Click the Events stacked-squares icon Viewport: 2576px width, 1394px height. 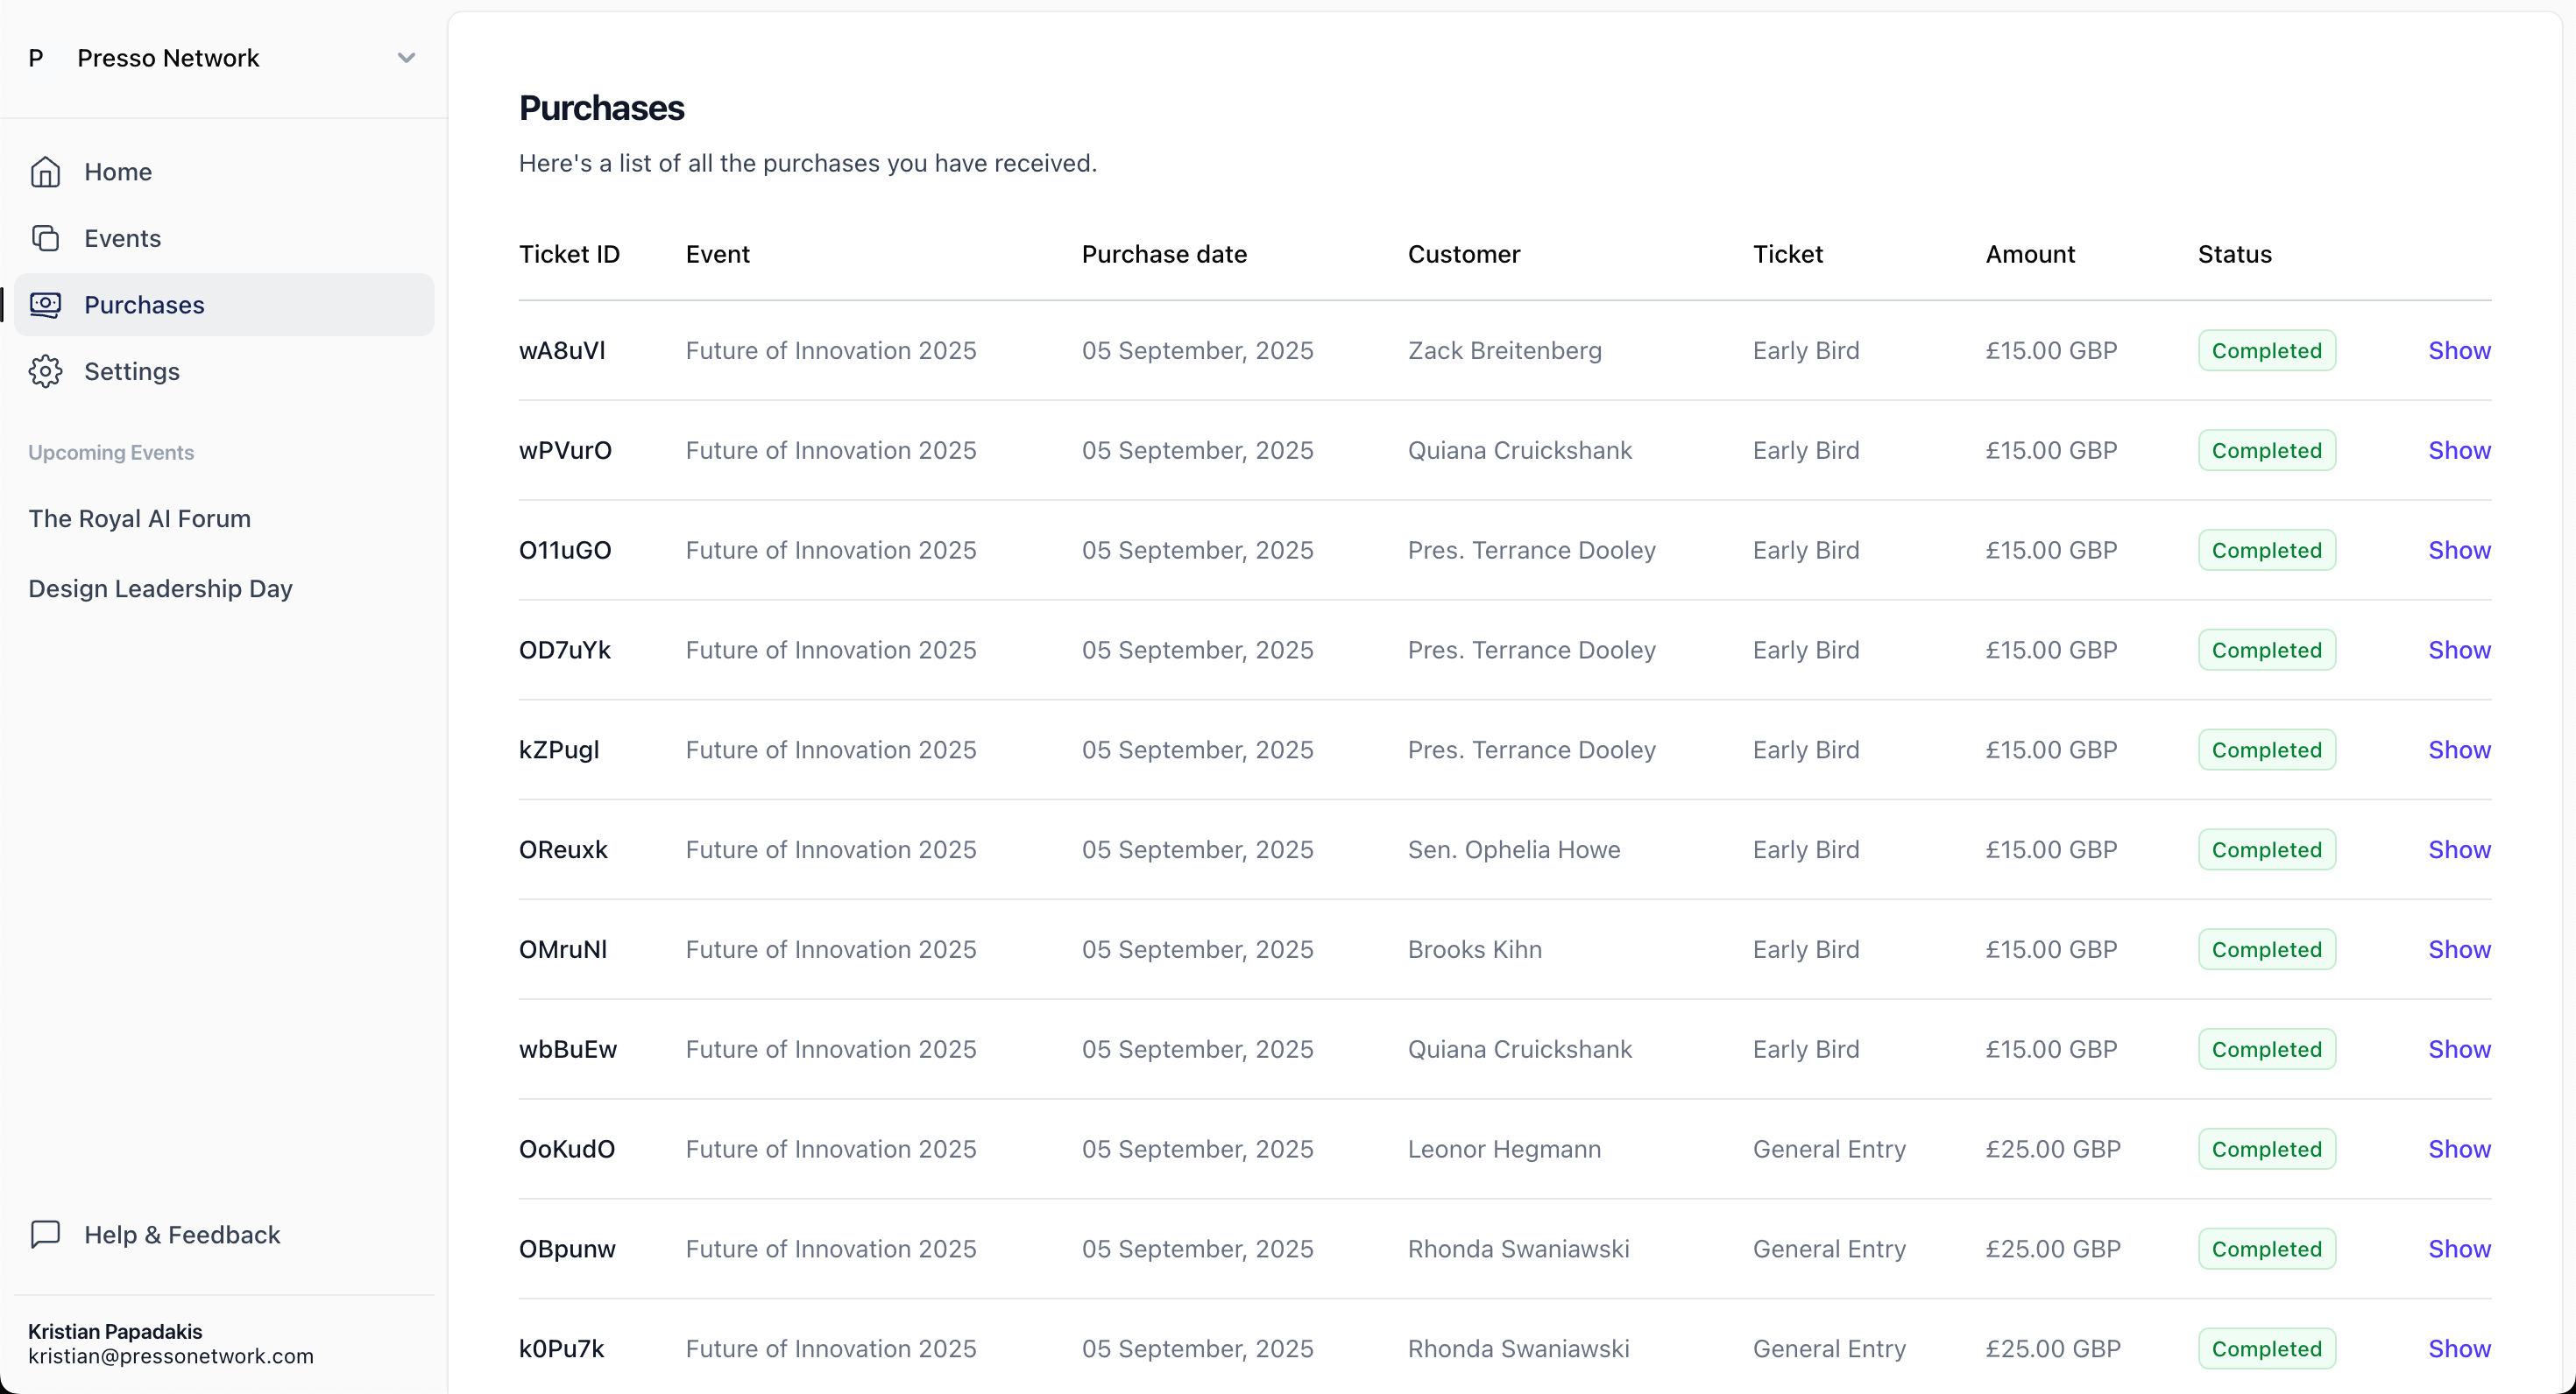coord(45,238)
